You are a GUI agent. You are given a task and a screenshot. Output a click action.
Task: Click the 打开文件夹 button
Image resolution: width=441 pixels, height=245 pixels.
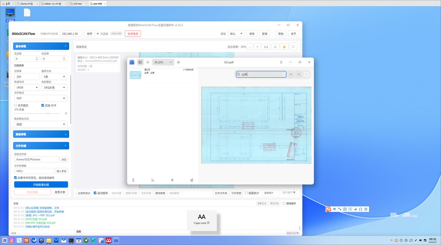(221, 193)
